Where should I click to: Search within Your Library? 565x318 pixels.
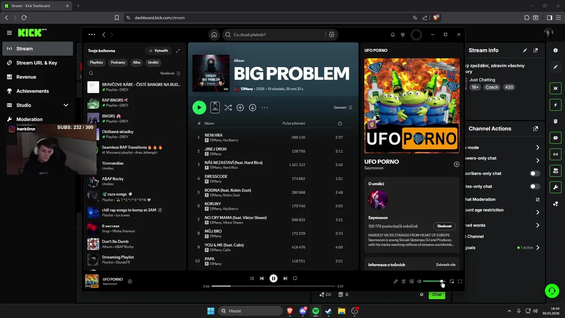91,73
